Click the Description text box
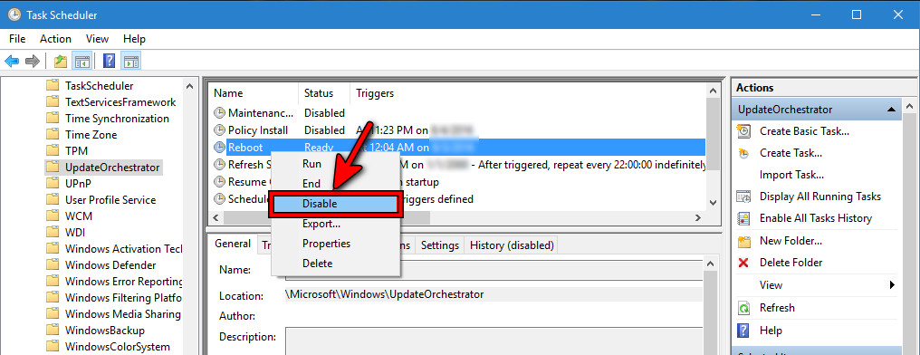Image resolution: width=920 pixels, height=355 pixels. 494,341
